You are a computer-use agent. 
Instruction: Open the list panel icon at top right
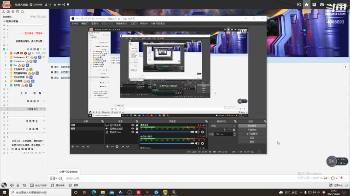click(314, 4)
